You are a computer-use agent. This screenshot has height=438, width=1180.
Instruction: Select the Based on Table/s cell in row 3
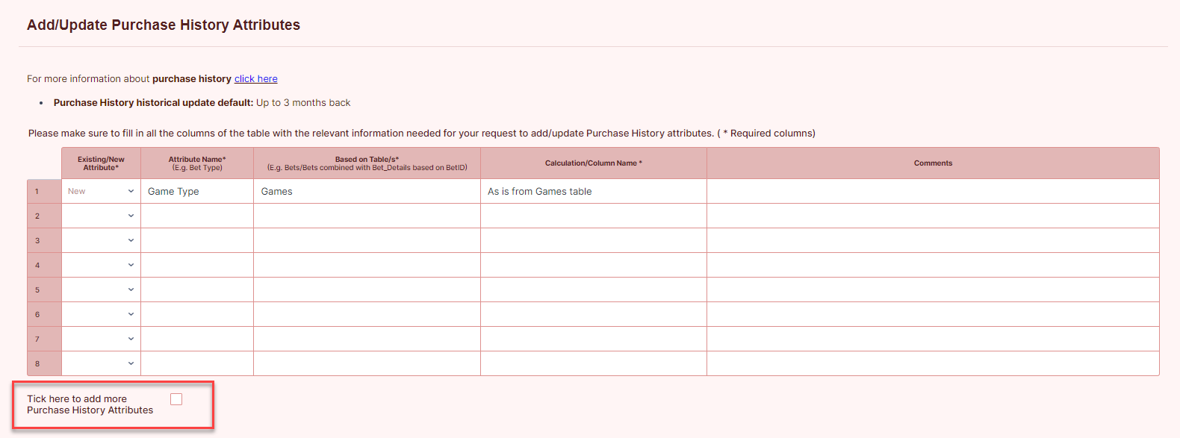pyautogui.click(x=367, y=240)
